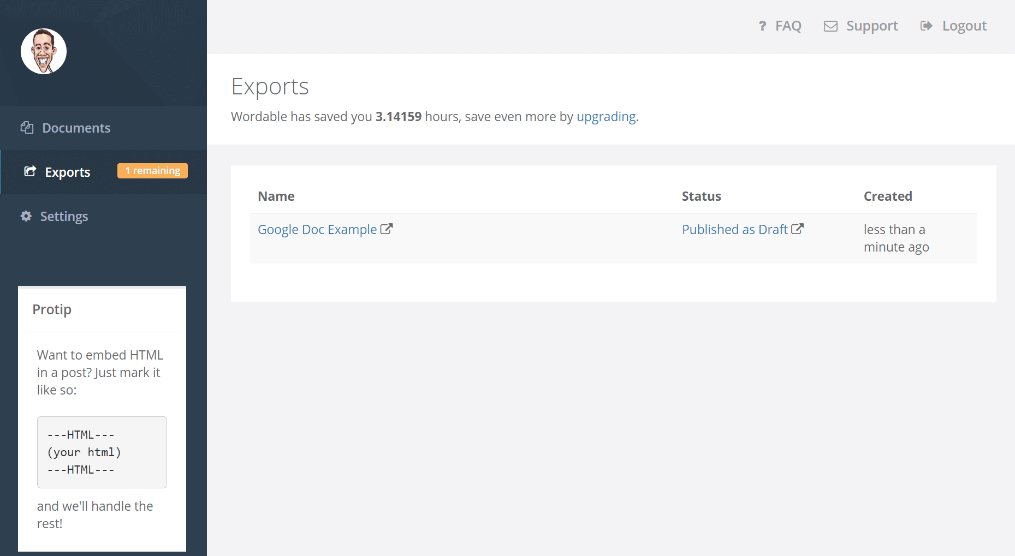1015x556 pixels.
Task: Click the Exports page heading
Action: pyautogui.click(x=270, y=87)
